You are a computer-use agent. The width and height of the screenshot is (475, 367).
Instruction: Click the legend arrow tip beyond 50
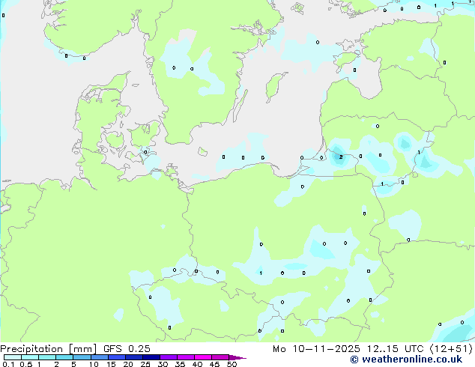point(237,357)
